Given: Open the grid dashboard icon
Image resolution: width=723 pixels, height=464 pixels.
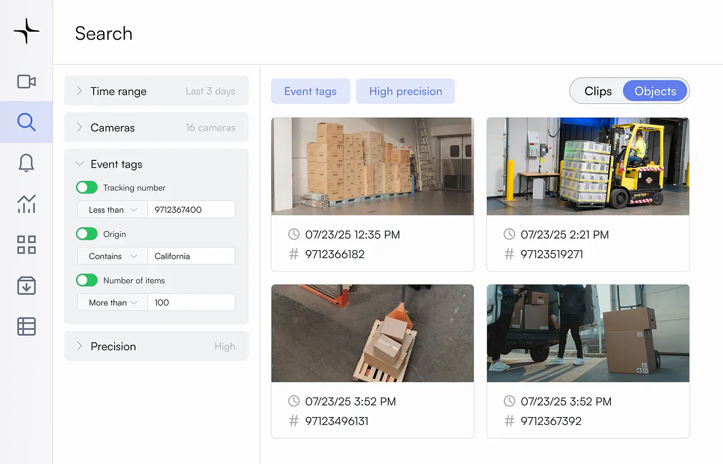Looking at the screenshot, I should (27, 245).
